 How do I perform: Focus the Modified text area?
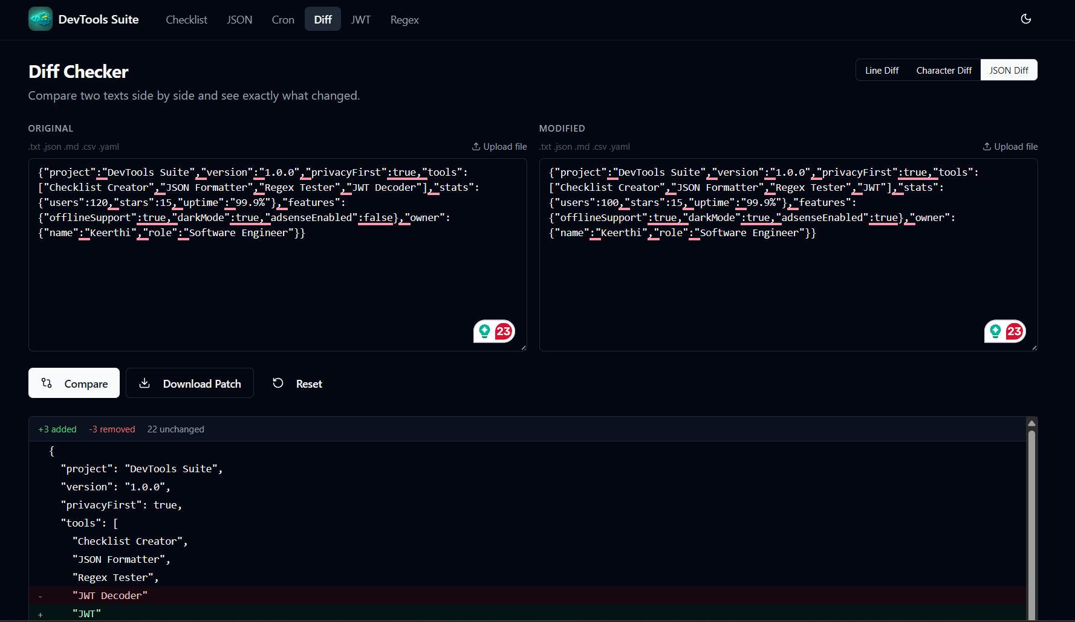788,255
